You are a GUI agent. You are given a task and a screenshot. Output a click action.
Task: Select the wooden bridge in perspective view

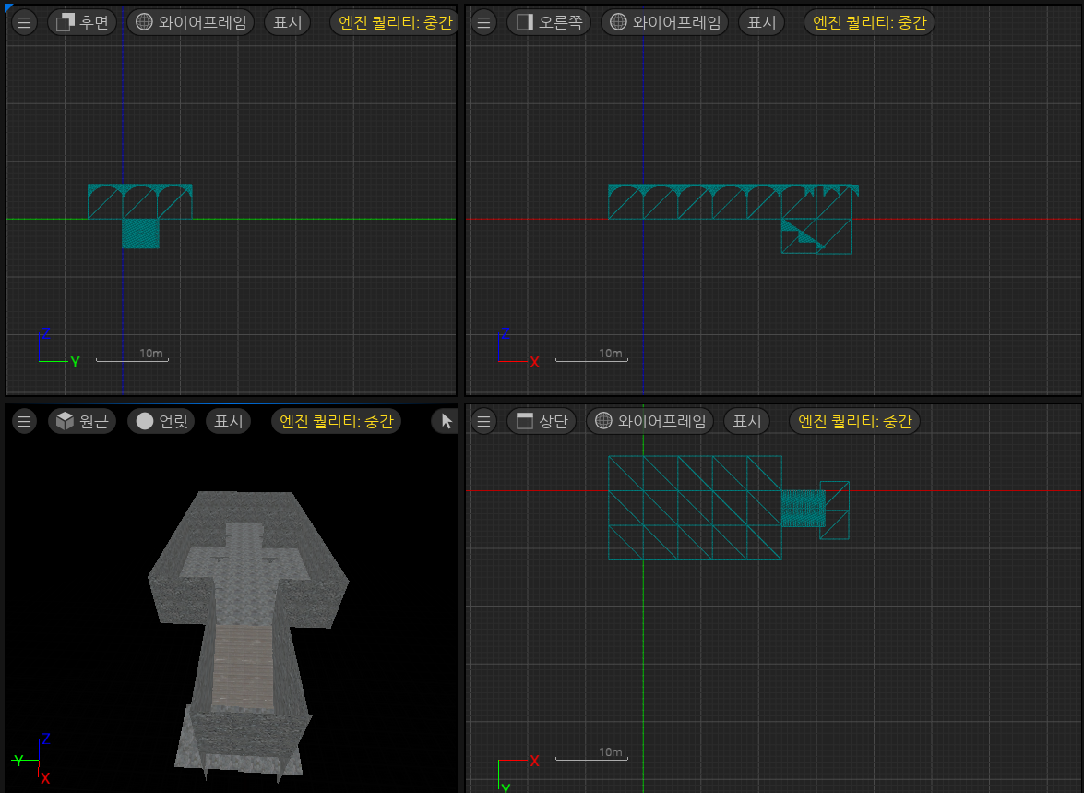(x=242, y=667)
